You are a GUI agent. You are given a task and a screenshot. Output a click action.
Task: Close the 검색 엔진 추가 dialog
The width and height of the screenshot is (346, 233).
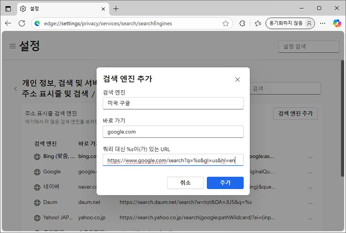click(238, 80)
